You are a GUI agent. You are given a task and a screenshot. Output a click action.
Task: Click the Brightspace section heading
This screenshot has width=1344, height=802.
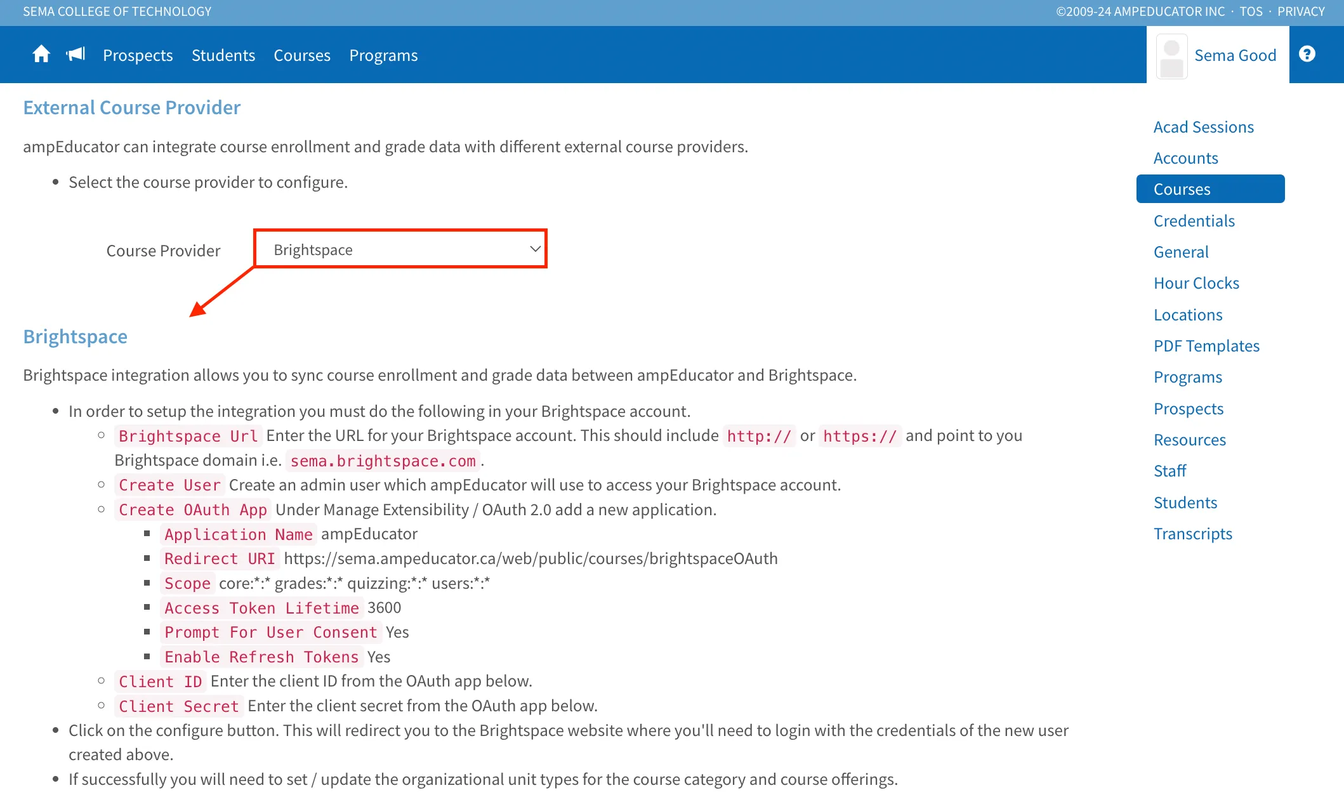click(76, 336)
